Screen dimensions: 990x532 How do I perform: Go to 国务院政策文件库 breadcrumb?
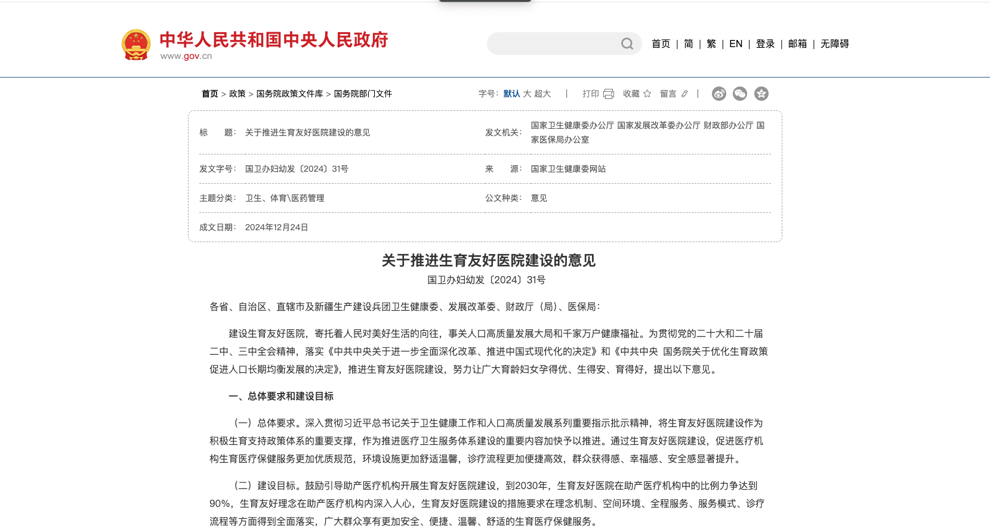tap(289, 94)
